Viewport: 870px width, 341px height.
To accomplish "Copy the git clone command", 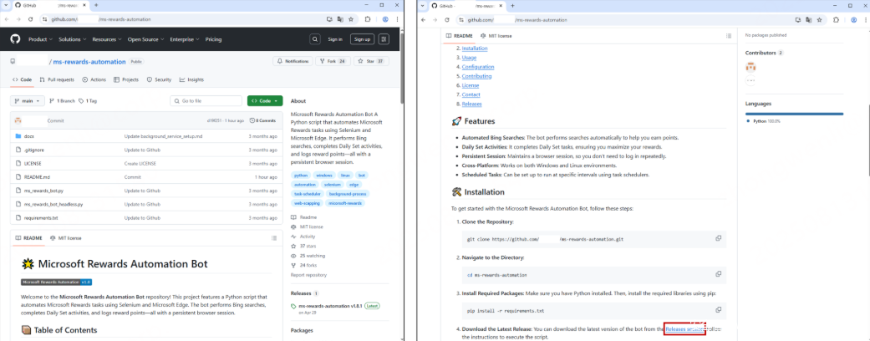I will (718, 238).
